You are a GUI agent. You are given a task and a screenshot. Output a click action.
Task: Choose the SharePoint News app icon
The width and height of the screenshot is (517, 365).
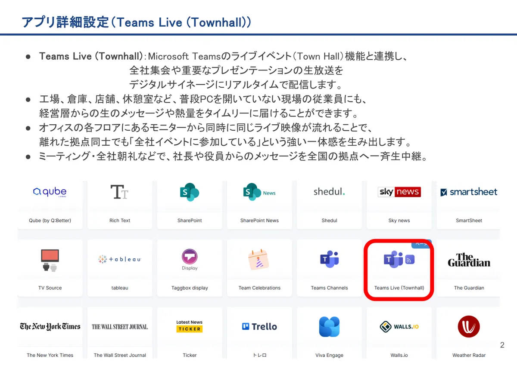pyautogui.click(x=259, y=192)
